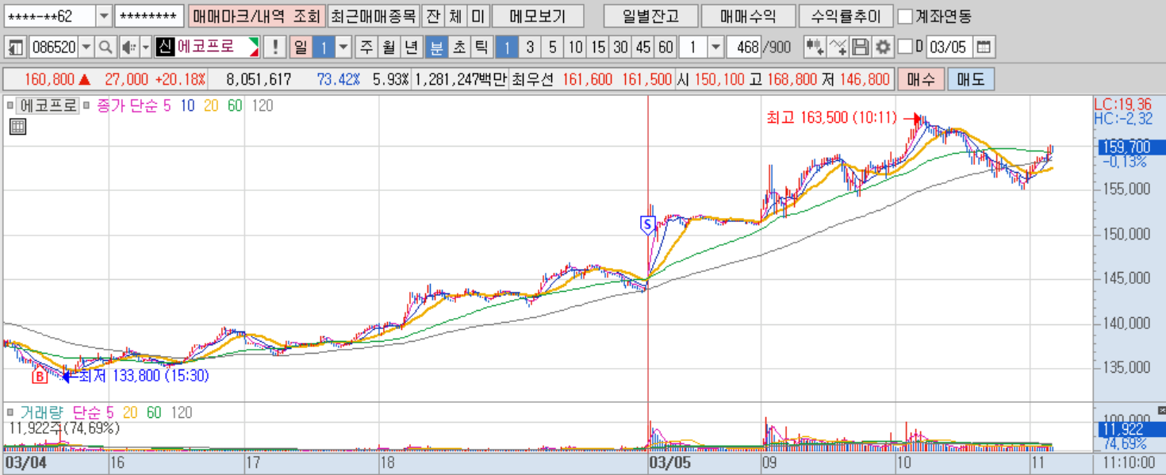Open the custom minute interval dropdown arrow

(x=715, y=48)
